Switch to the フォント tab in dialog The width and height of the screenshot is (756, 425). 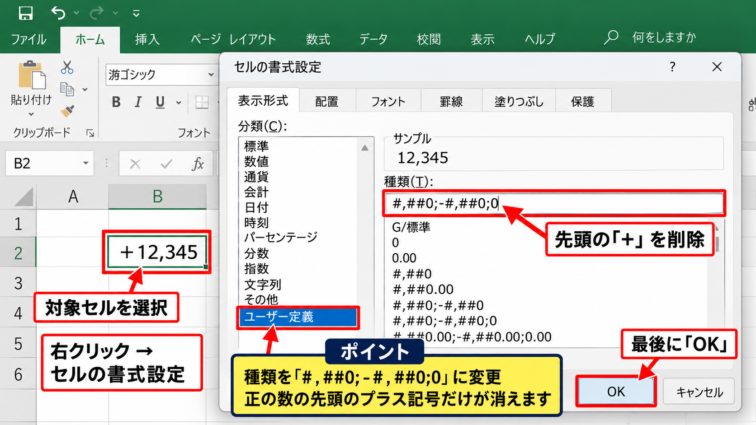[388, 101]
